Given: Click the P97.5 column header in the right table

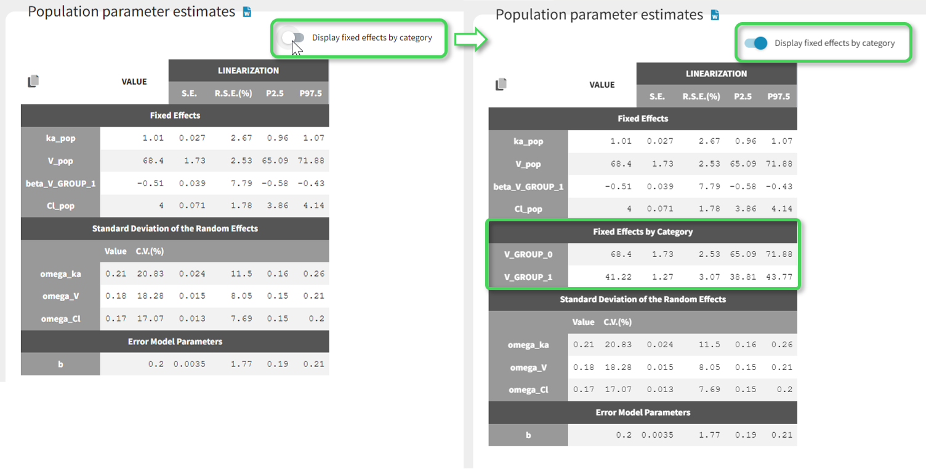Looking at the screenshot, I should point(778,97).
